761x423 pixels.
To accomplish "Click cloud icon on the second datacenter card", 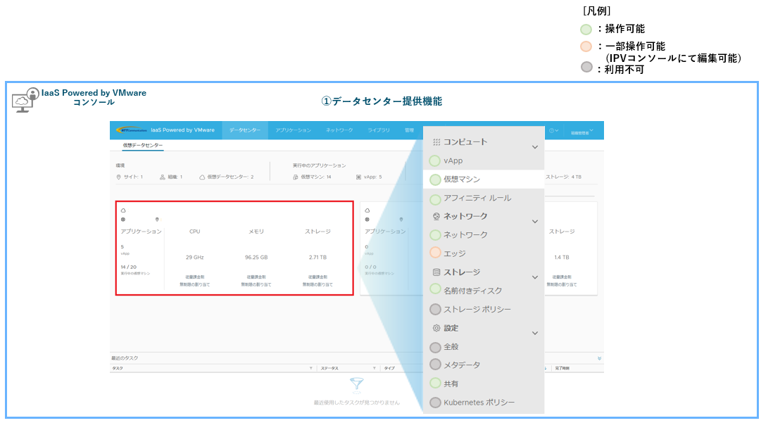I will pyautogui.click(x=367, y=210).
